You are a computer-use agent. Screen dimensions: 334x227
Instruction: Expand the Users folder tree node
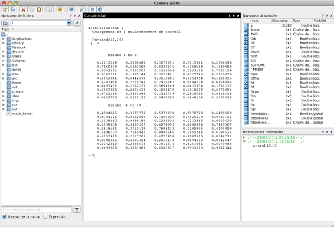(4, 56)
